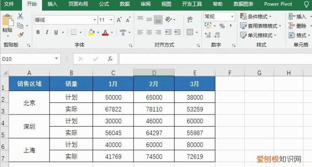Decrease decimal places

(x=217, y=35)
